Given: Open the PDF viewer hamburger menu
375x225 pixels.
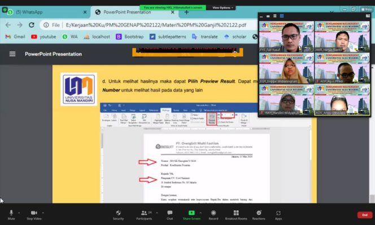Looking at the screenshot, I should 12,54.
